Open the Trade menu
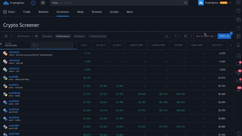 (27, 12)
